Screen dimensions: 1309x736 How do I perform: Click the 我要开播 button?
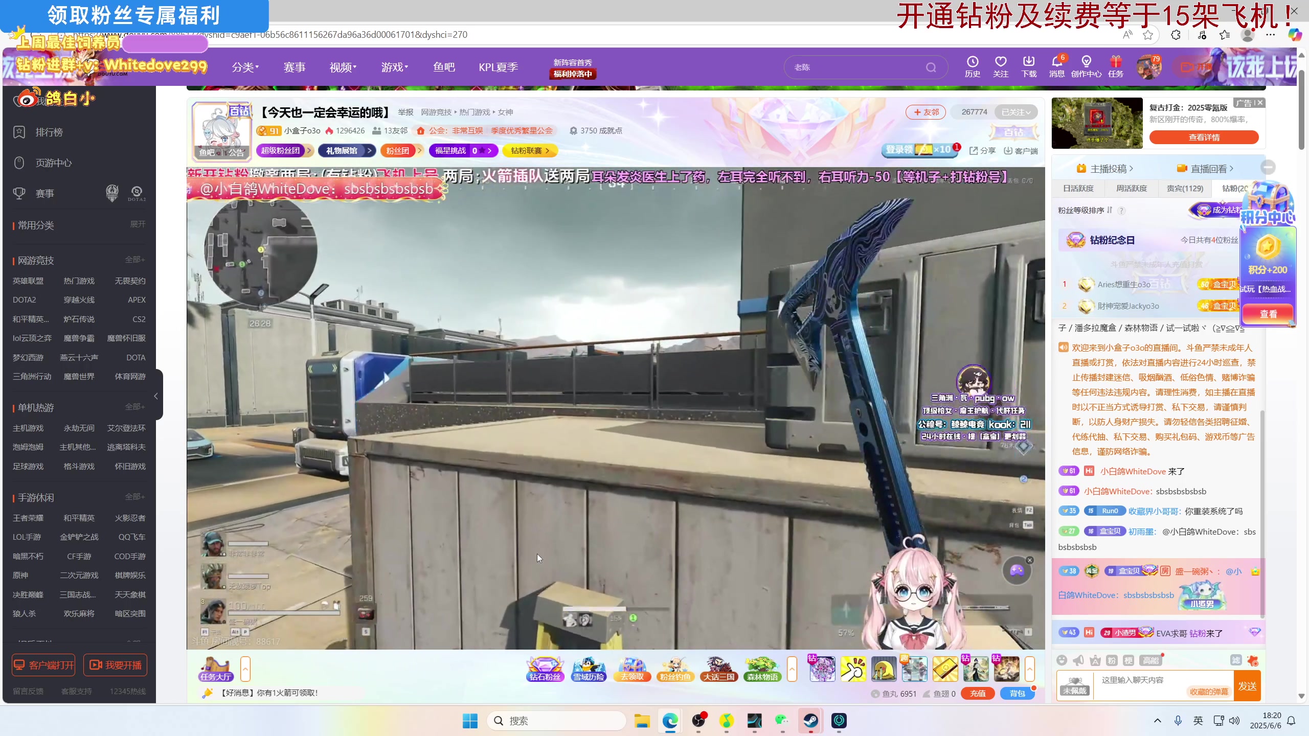(x=116, y=665)
